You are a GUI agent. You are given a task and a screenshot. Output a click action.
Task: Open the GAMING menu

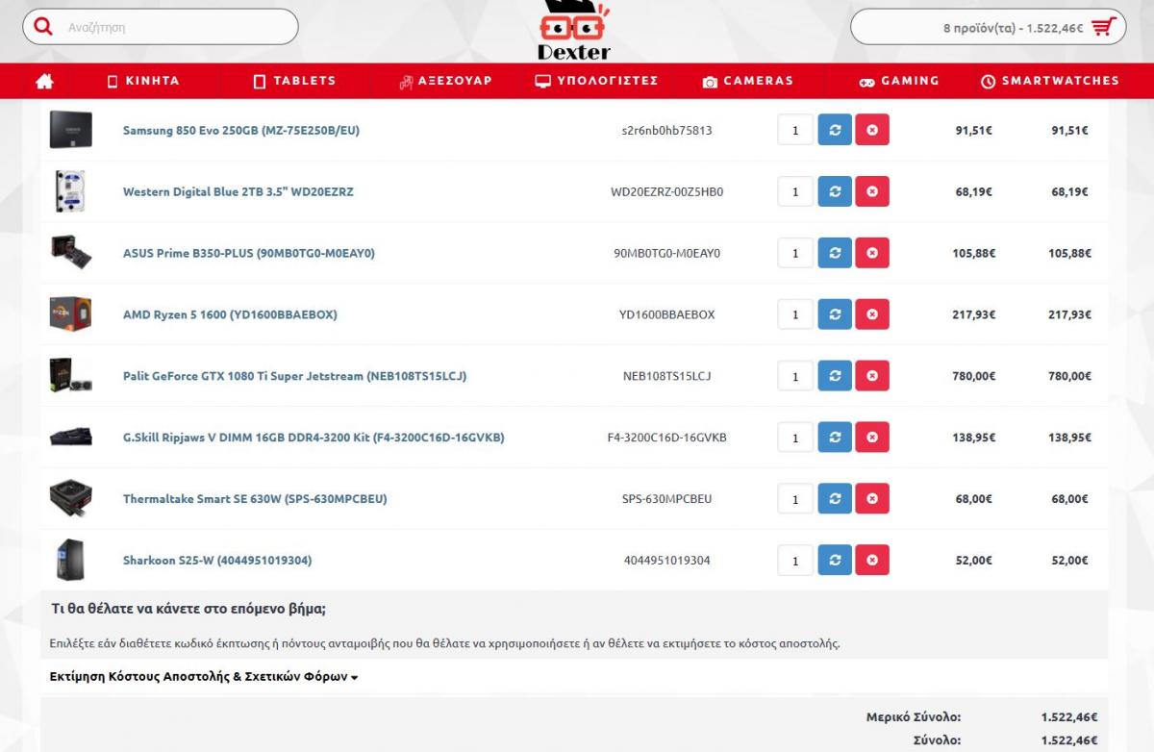tap(899, 81)
